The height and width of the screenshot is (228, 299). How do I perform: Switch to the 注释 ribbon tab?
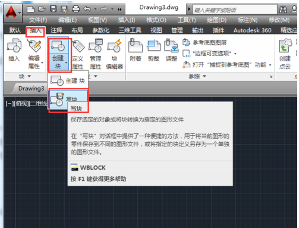click(x=56, y=30)
